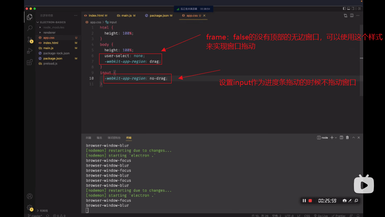The height and width of the screenshot is (217, 385).
Task: Toggle the primary sidebar layout button
Action: (x=344, y=8)
